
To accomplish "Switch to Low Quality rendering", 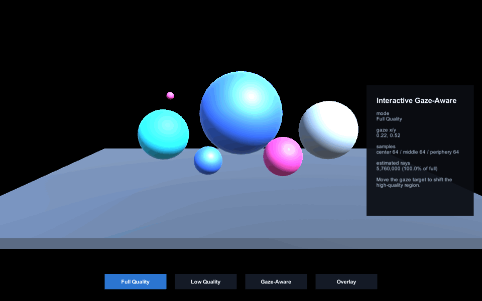I will (206, 281).
